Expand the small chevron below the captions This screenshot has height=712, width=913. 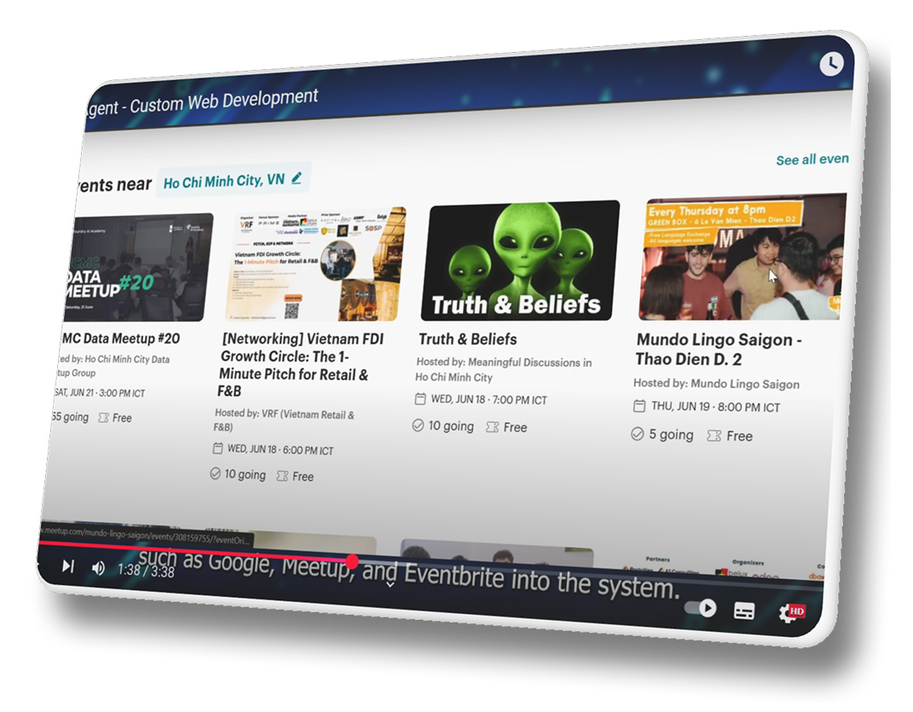pyautogui.click(x=390, y=584)
